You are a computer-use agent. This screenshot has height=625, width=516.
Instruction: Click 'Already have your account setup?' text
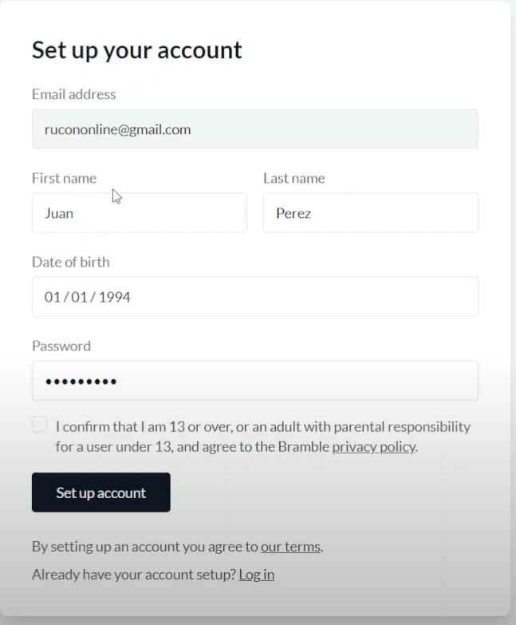(x=134, y=575)
